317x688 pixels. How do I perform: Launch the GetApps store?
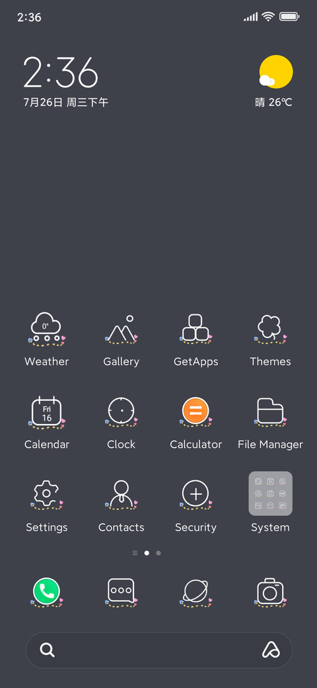tap(195, 329)
